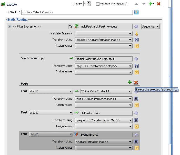Click the Callout To Java class field
This screenshot has width=180, height=155.
point(77,12)
